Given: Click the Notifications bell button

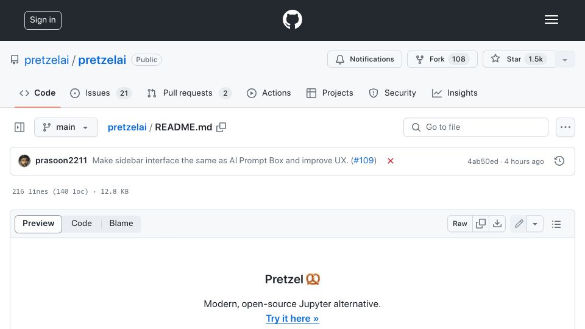Looking at the screenshot, I should click(364, 59).
